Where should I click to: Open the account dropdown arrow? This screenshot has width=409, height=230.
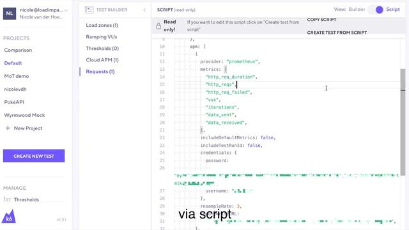[x=66, y=10]
